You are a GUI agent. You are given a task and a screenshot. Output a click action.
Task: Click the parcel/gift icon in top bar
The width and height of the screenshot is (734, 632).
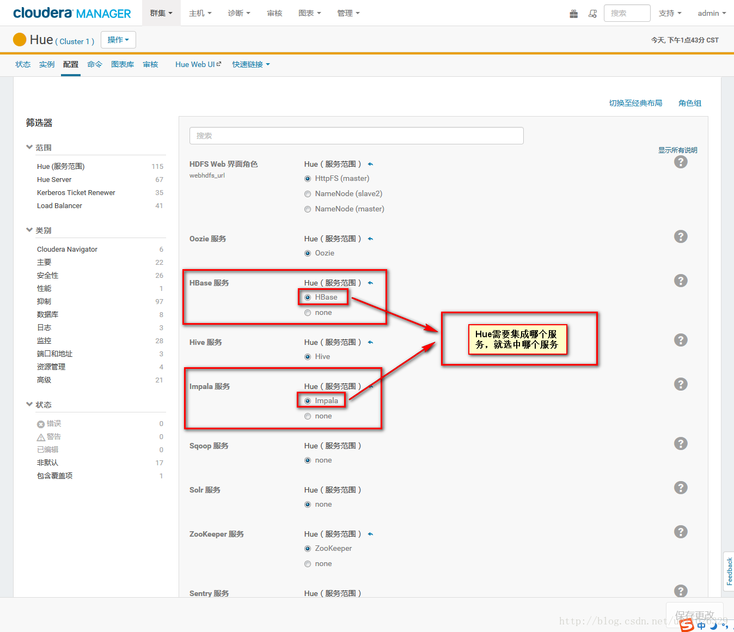click(x=573, y=14)
